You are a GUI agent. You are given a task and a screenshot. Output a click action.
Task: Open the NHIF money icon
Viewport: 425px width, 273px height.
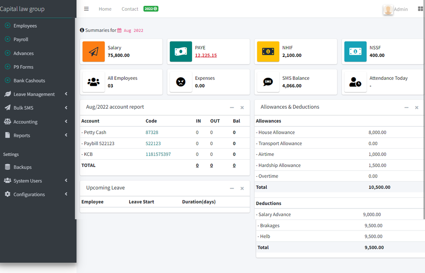pos(268,51)
